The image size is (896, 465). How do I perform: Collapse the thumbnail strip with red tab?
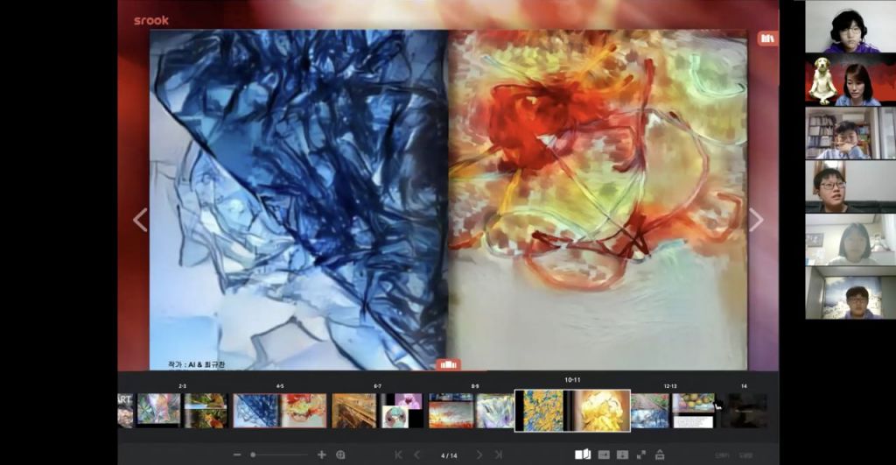(448, 364)
